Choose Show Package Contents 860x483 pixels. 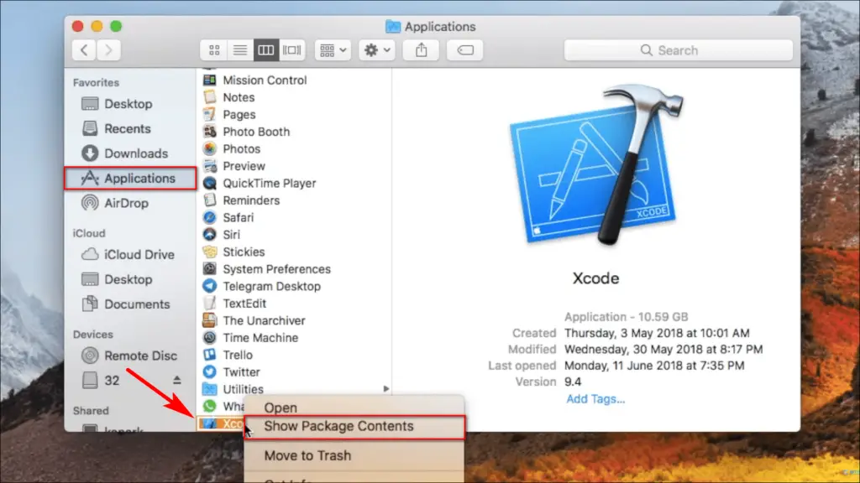coord(354,427)
